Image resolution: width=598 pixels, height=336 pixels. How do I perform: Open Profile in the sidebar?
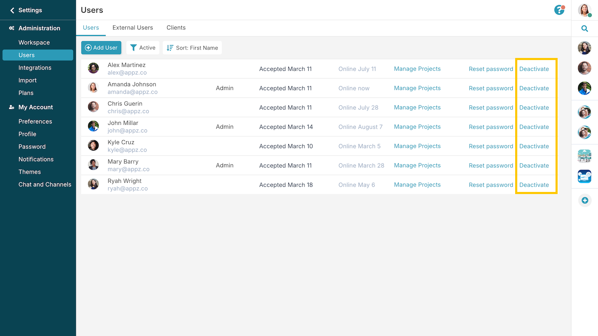[x=27, y=134]
